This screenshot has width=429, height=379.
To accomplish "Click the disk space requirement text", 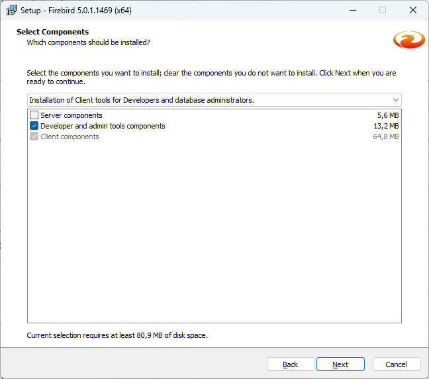I will pos(117,335).
